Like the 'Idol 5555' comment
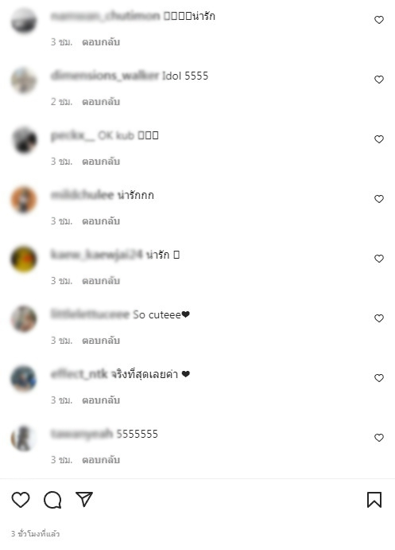 379,80
